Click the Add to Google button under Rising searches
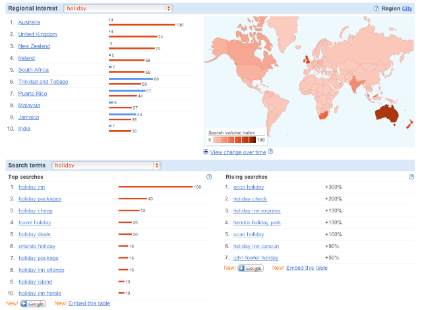422x310 pixels. coord(251,268)
